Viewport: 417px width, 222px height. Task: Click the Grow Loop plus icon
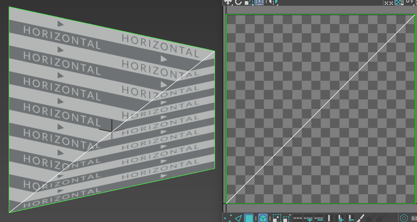(309, 218)
